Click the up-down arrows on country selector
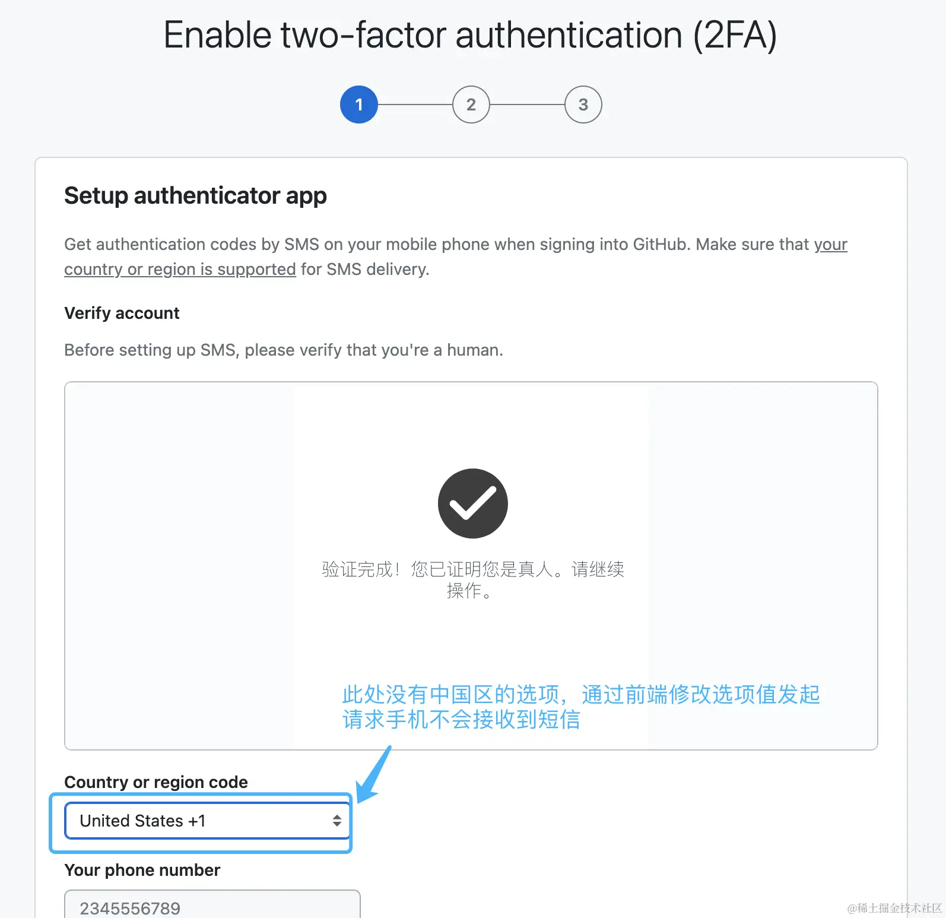Image resolution: width=946 pixels, height=918 pixels. pos(337,821)
